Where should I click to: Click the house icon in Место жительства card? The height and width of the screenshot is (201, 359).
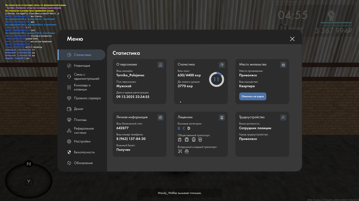click(x=283, y=65)
